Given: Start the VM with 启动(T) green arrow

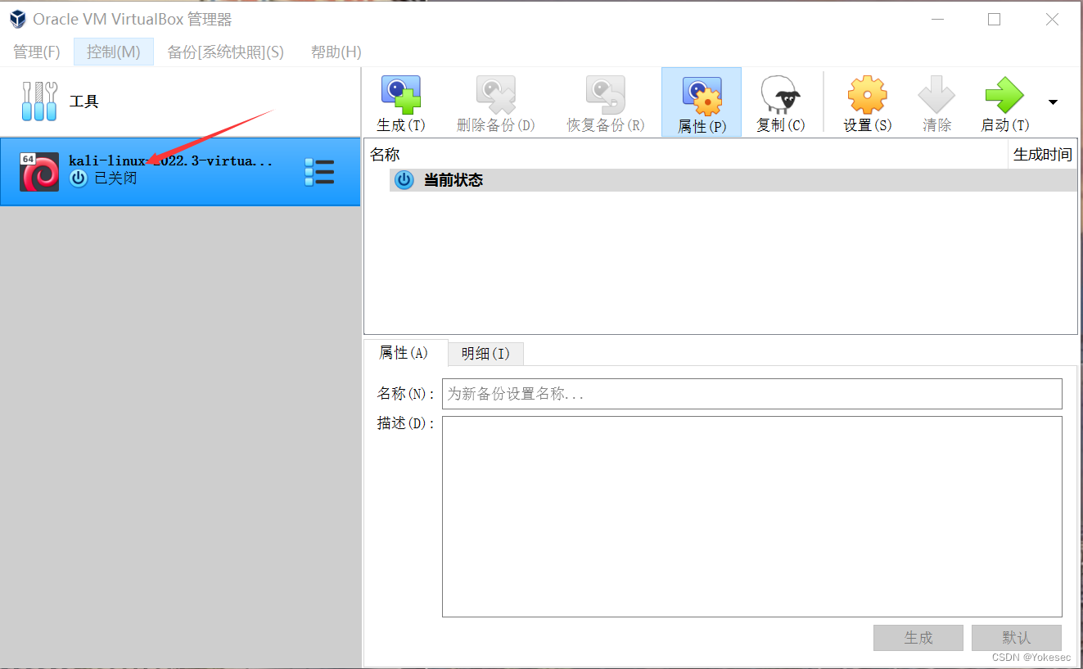Looking at the screenshot, I should point(1004,95).
